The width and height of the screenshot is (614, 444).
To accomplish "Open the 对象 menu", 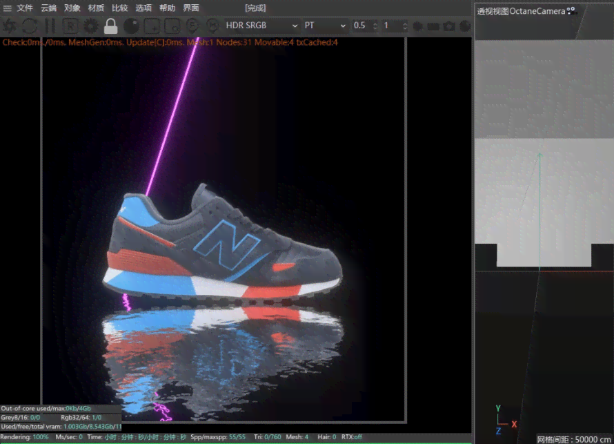I will click(x=72, y=8).
